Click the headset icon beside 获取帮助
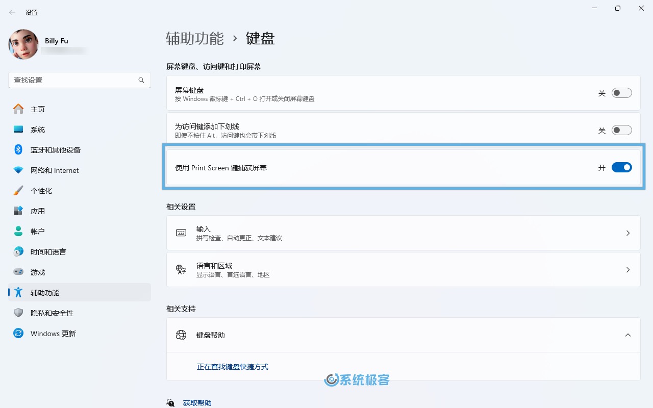Image resolution: width=653 pixels, height=408 pixels. tap(170, 403)
